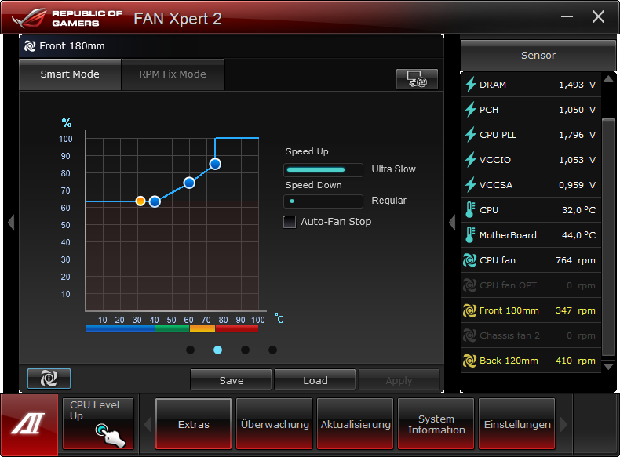Screen dimensions: 620x457
Task: Switch to the RPM Fix Mode tab
Action: pos(173,74)
